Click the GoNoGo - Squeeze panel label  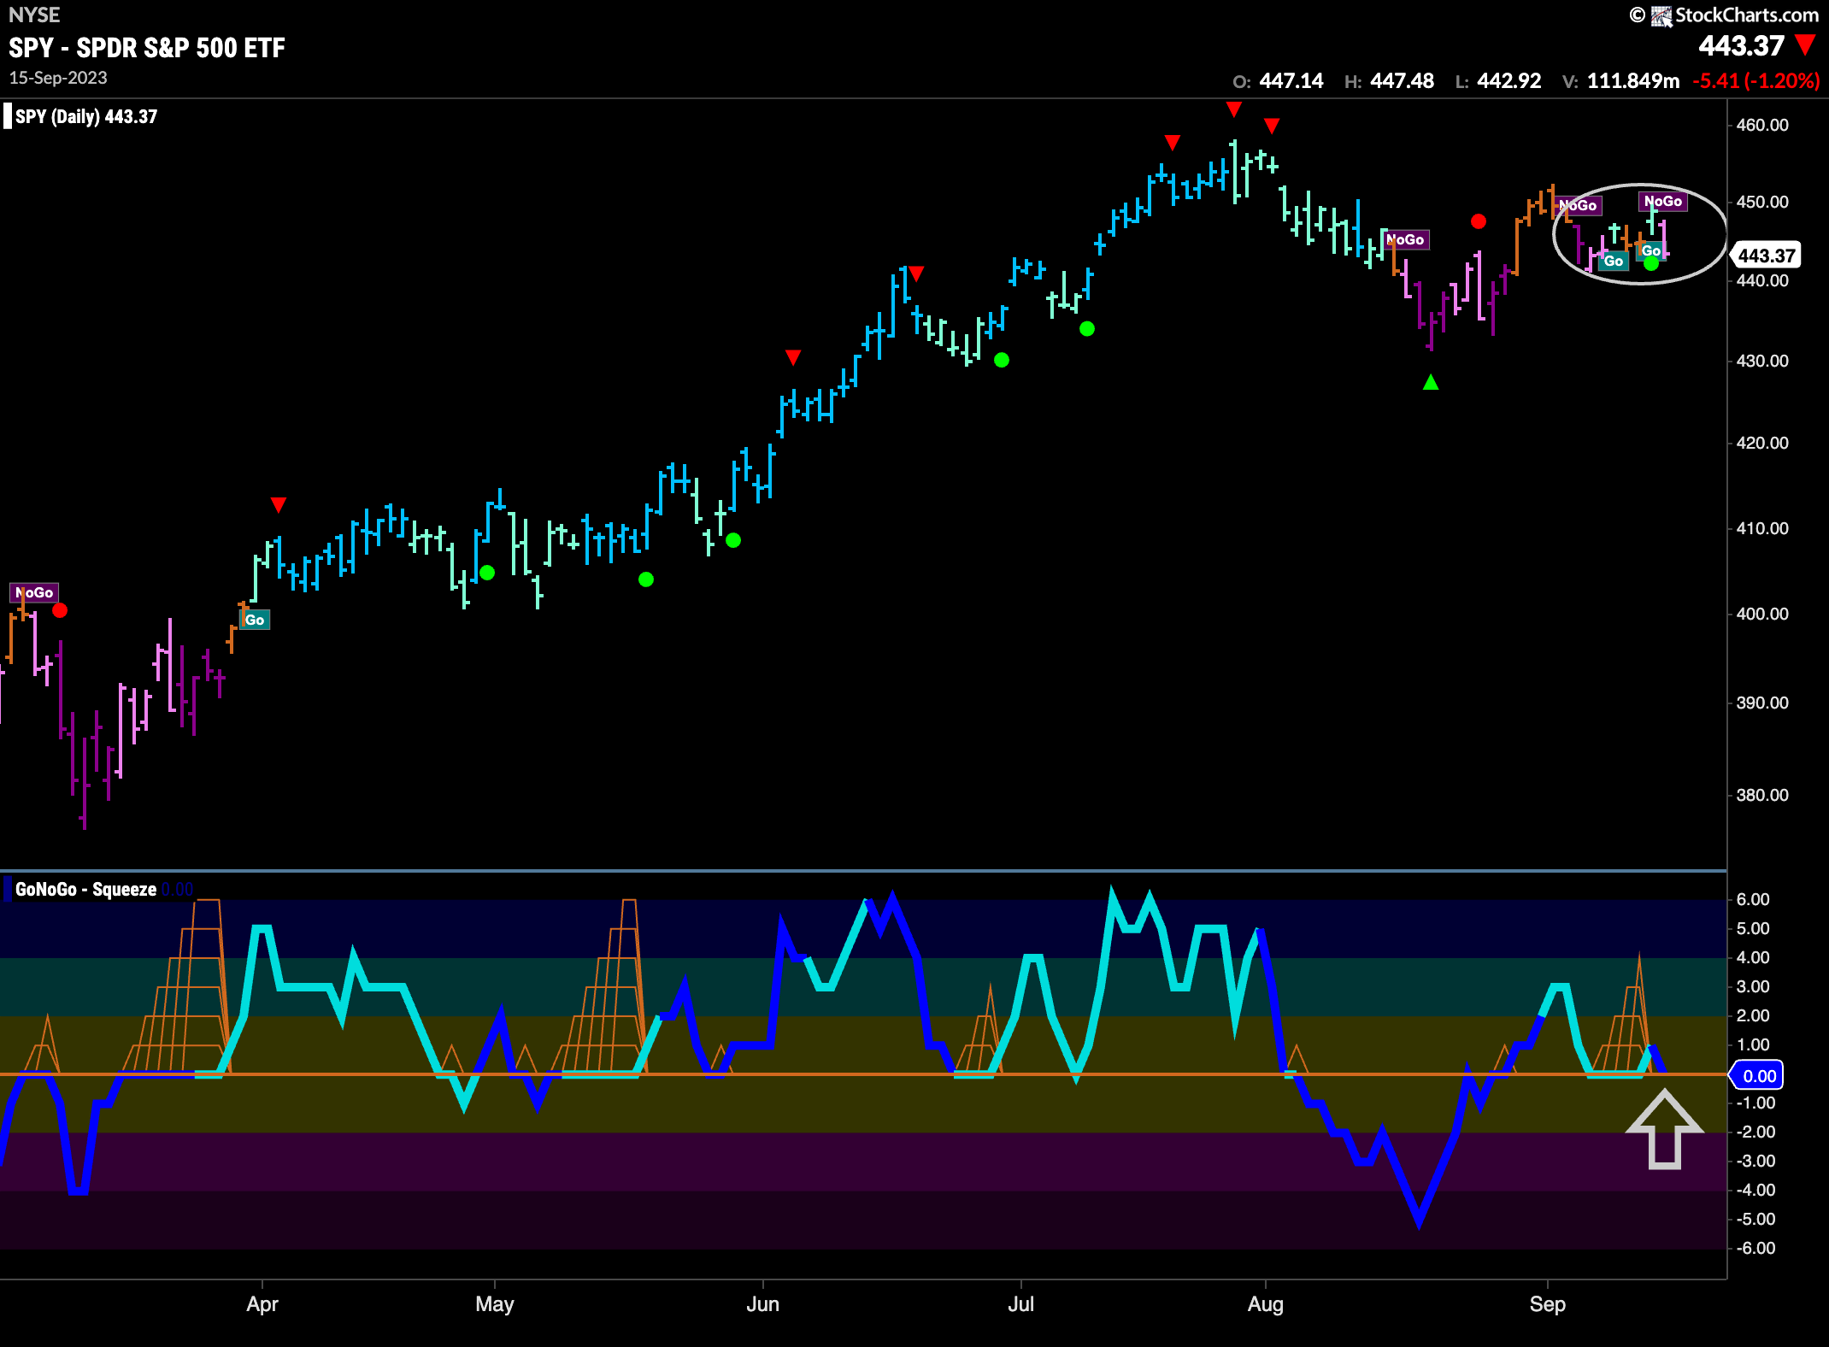85,889
